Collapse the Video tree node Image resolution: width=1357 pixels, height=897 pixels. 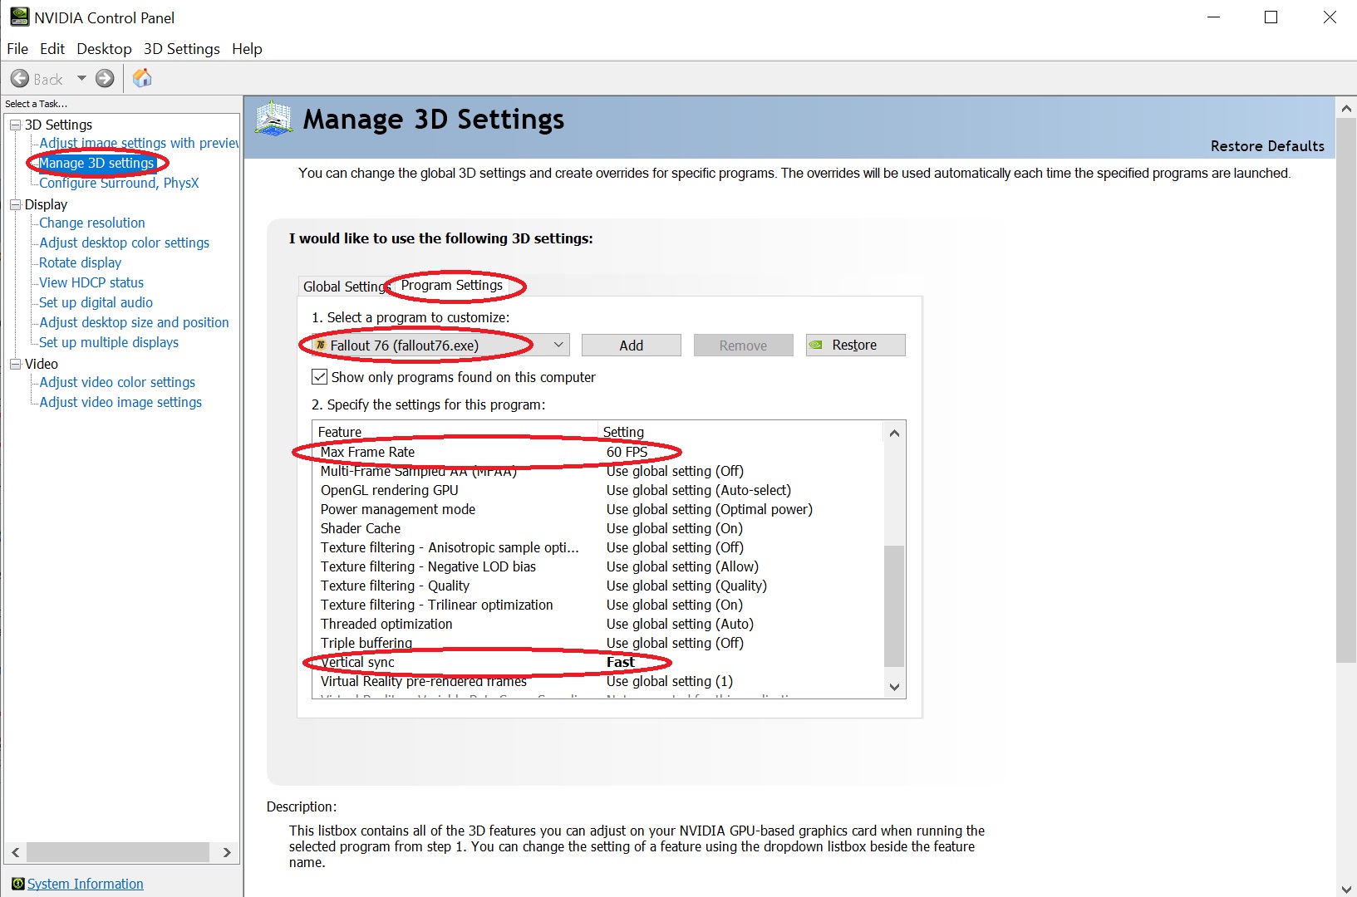click(15, 364)
